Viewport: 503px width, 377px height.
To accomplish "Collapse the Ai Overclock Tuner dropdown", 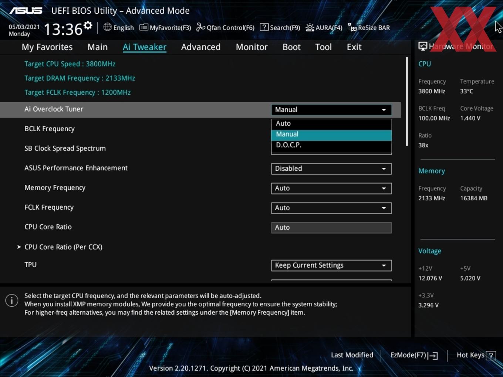I will click(331, 110).
